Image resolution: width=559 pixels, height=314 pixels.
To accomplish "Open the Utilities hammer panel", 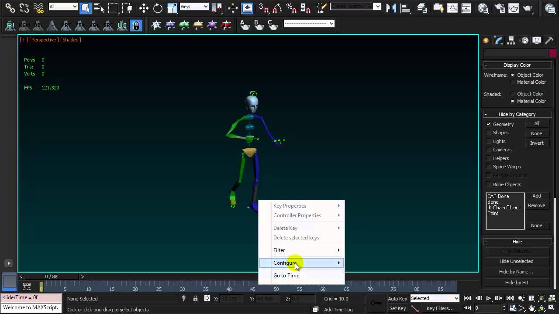I will [x=549, y=41].
